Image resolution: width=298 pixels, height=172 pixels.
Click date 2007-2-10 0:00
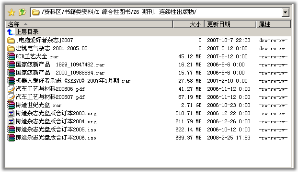(227, 81)
